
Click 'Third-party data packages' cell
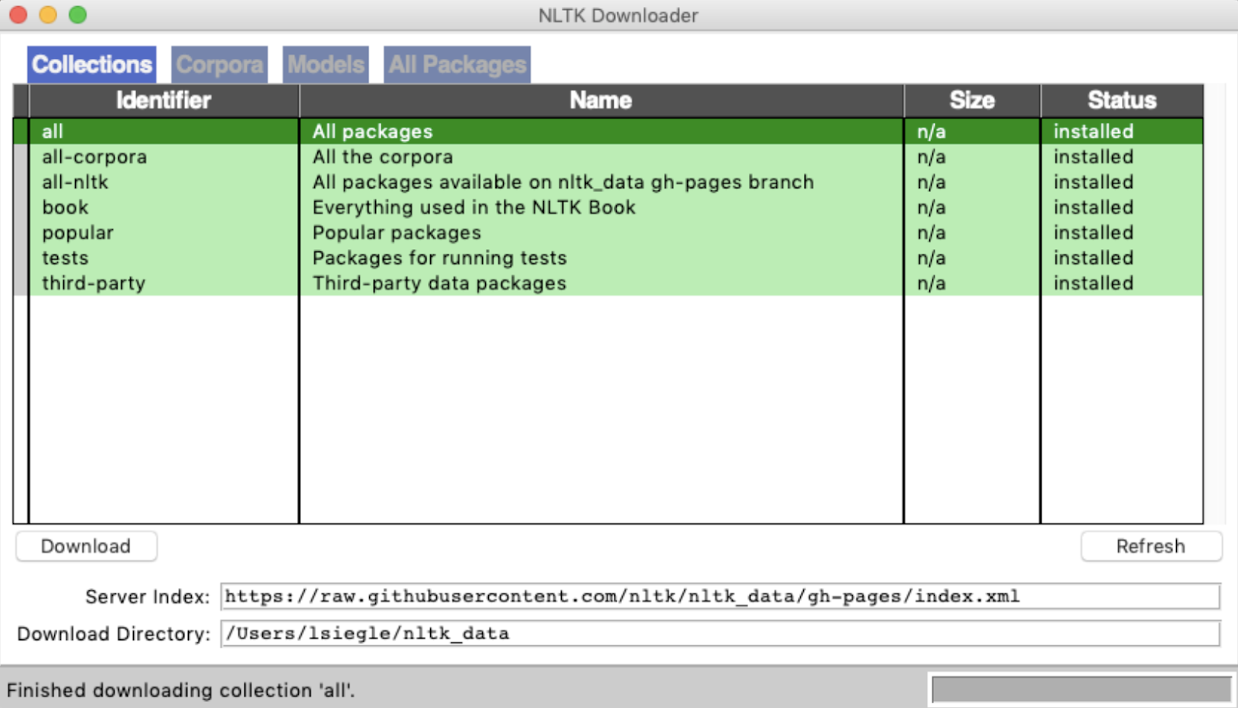439,283
